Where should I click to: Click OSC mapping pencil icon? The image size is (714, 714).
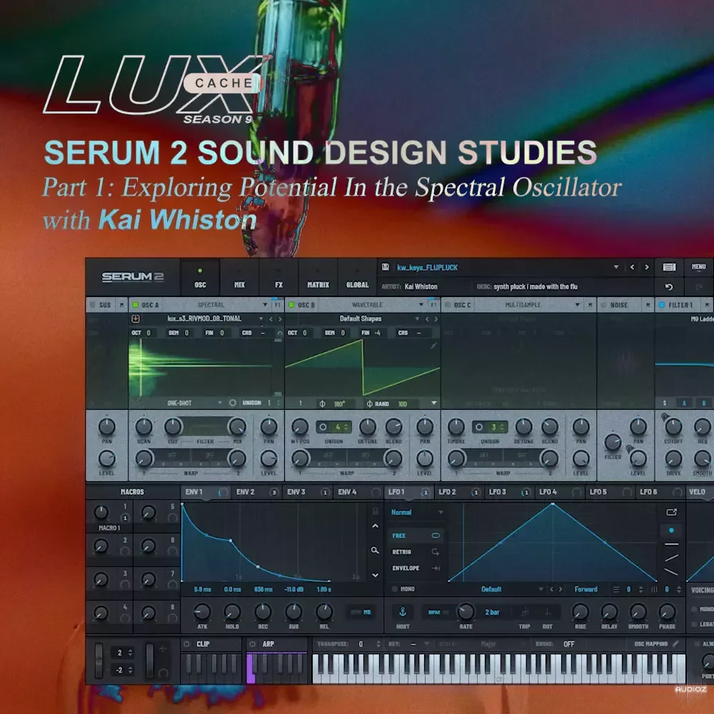[x=675, y=644]
